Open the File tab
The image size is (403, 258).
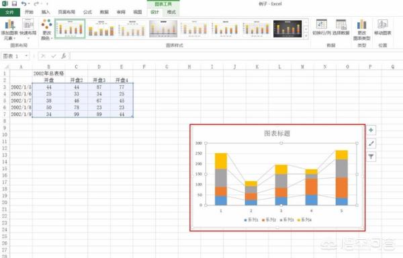coord(9,12)
